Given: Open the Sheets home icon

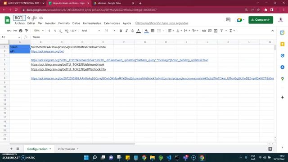Looking at the screenshot, I should 7,20.
